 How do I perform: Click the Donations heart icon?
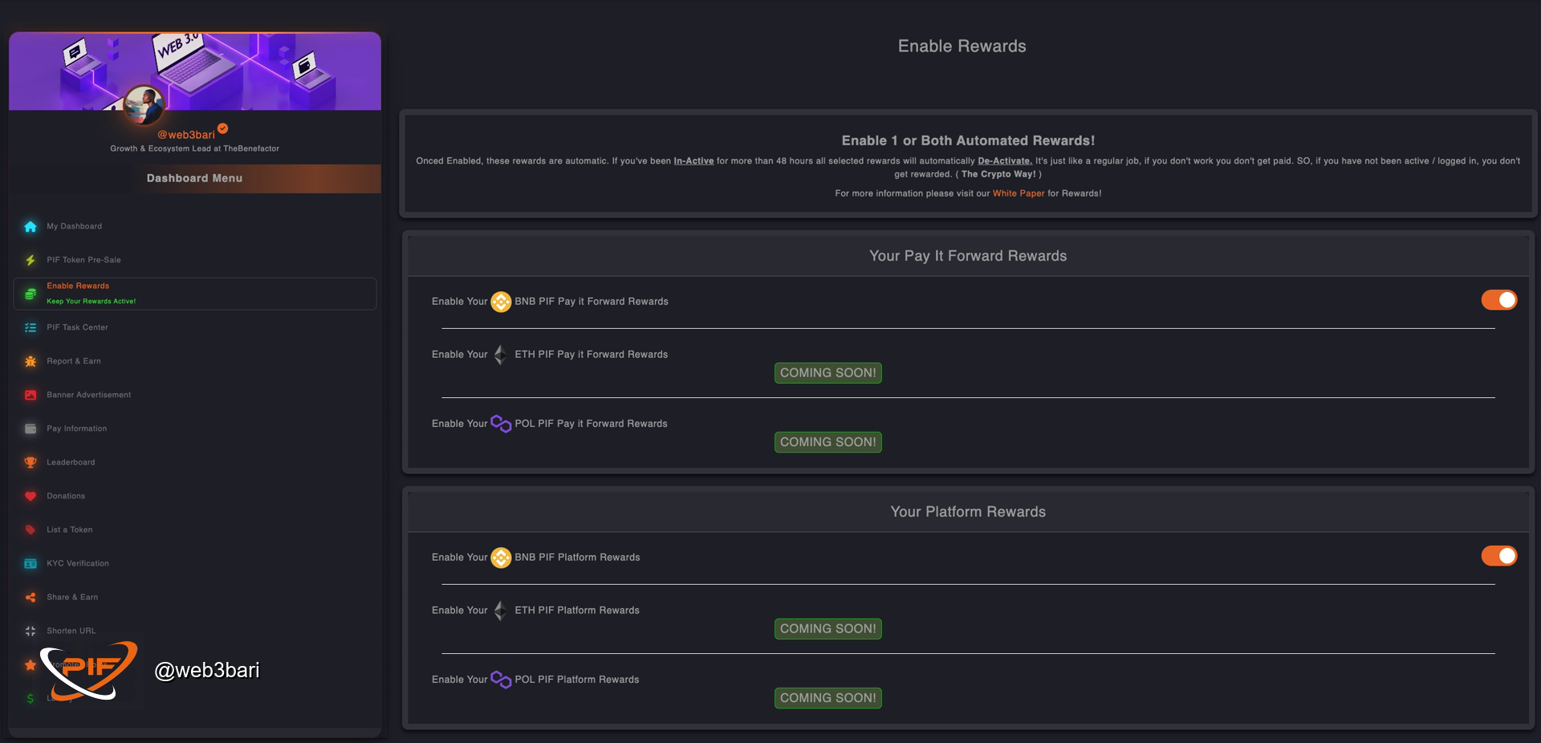(x=30, y=496)
